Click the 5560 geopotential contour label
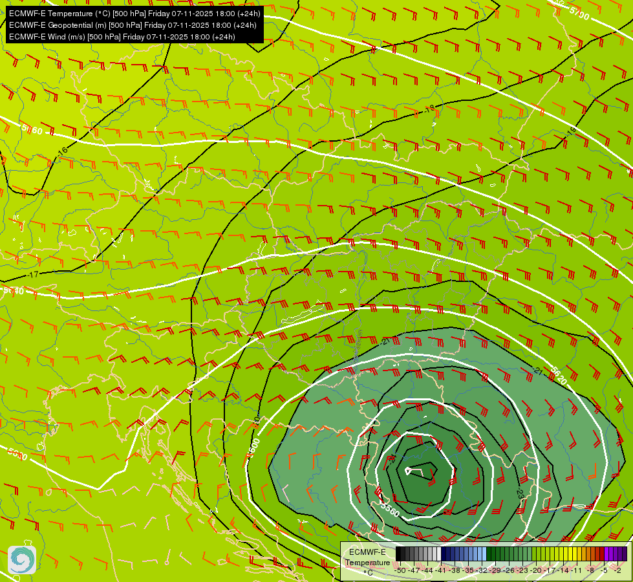Image resolution: width=633 pixels, height=582 pixels. pos(390,510)
